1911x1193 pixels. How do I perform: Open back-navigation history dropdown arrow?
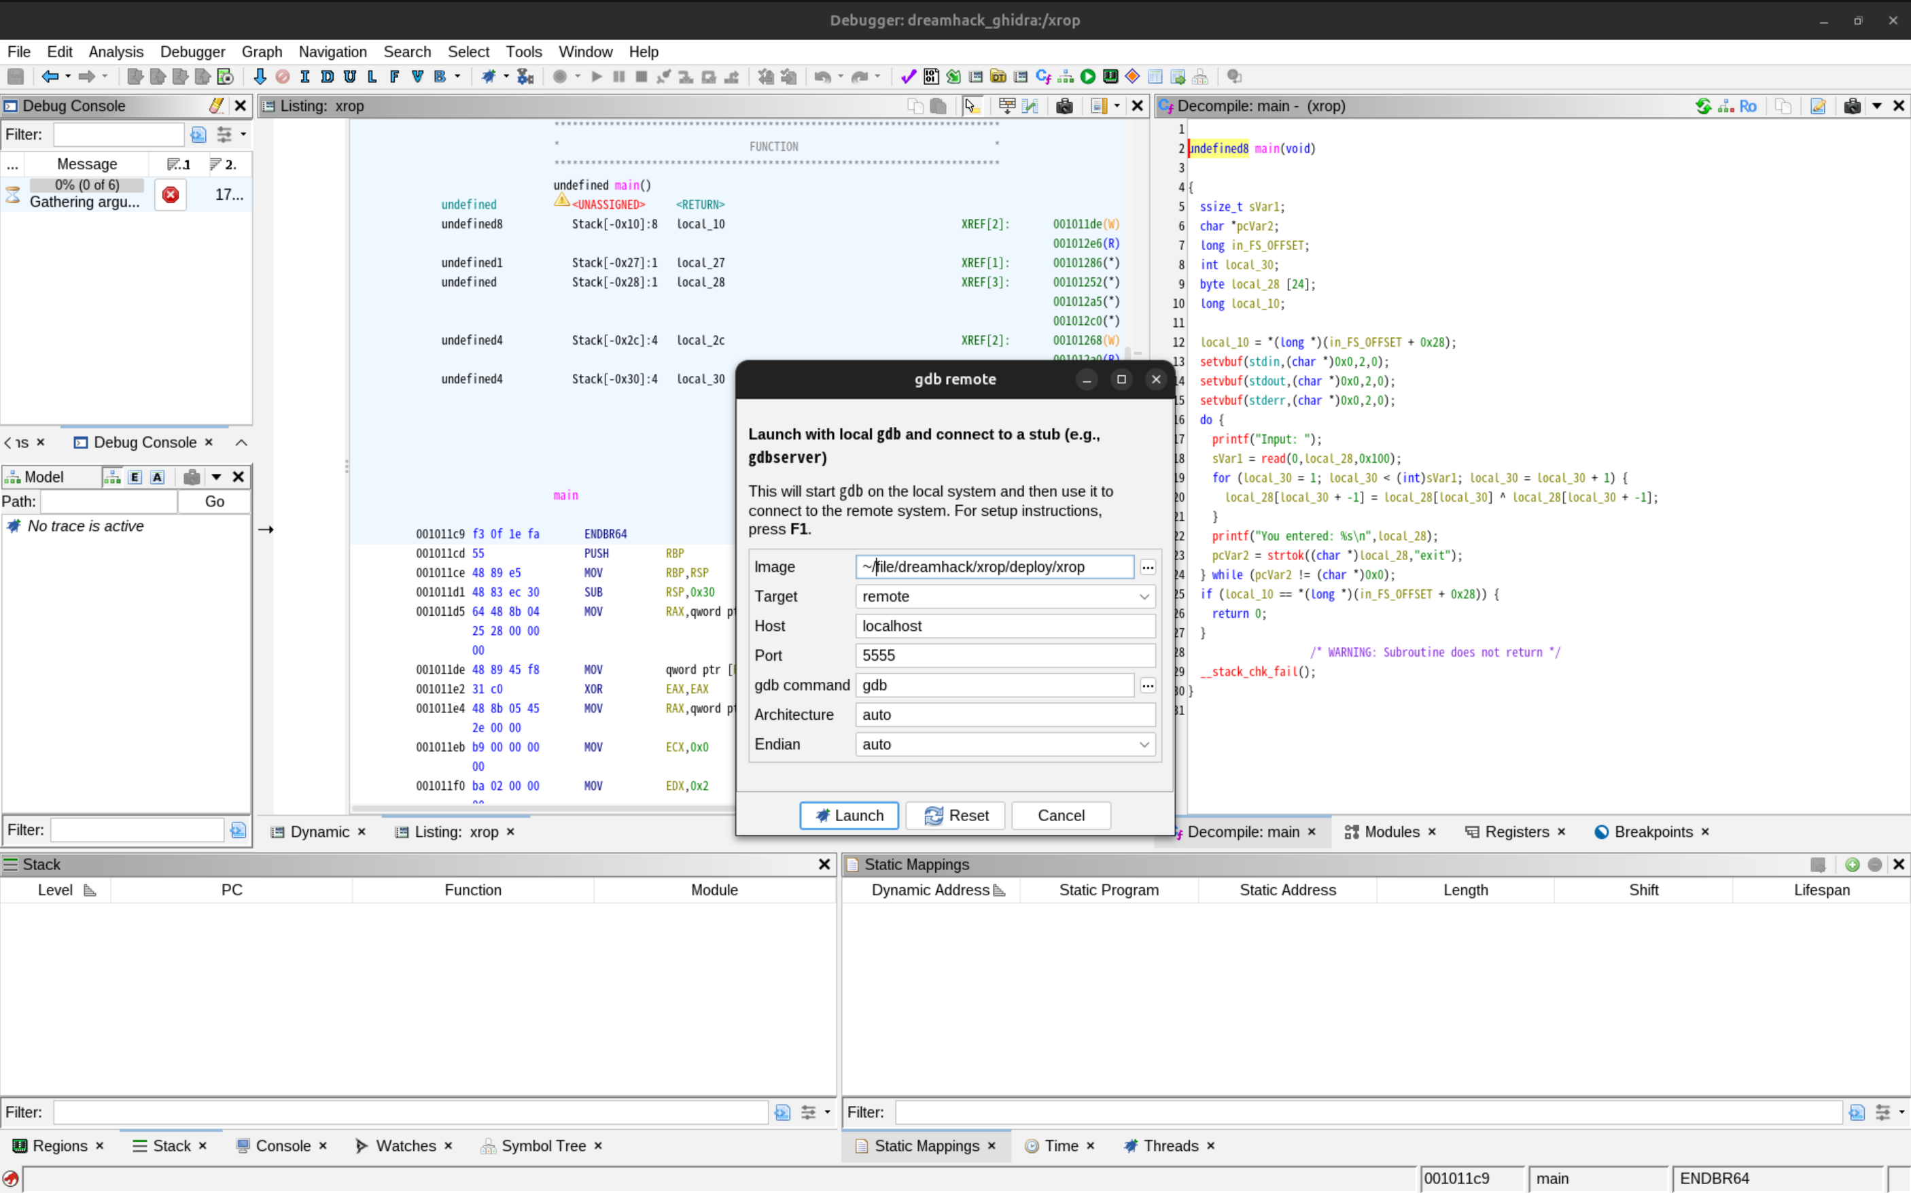[69, 77]
